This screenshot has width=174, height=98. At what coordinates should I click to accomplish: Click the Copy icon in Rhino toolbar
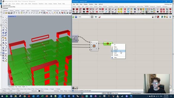click(19, 13)
